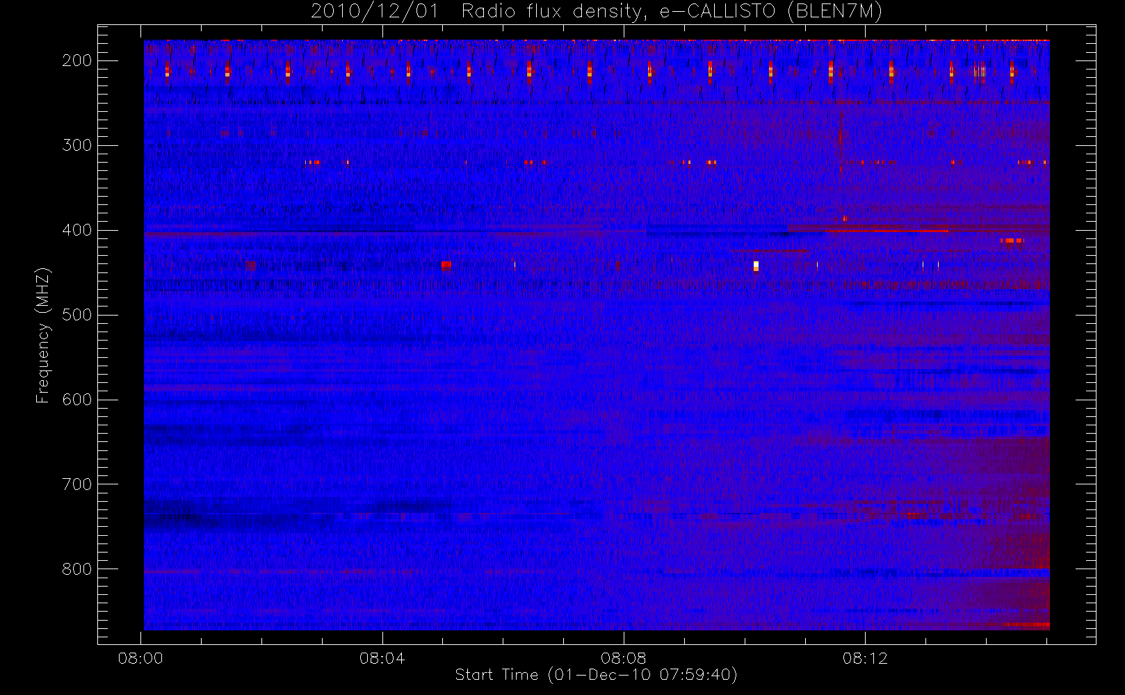Click the 08:12 time tick label

click(865, 658)
